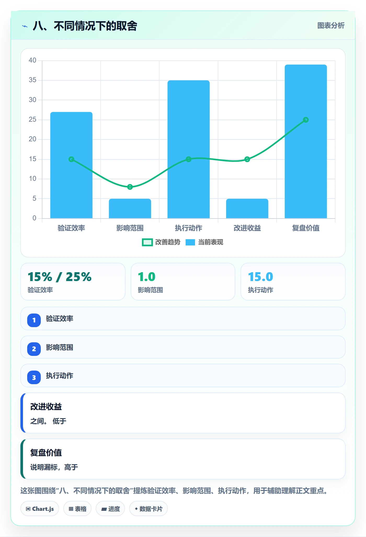Select the 15% / 25% 验证效率 card
366x537 pixels.
click(73, 282)
